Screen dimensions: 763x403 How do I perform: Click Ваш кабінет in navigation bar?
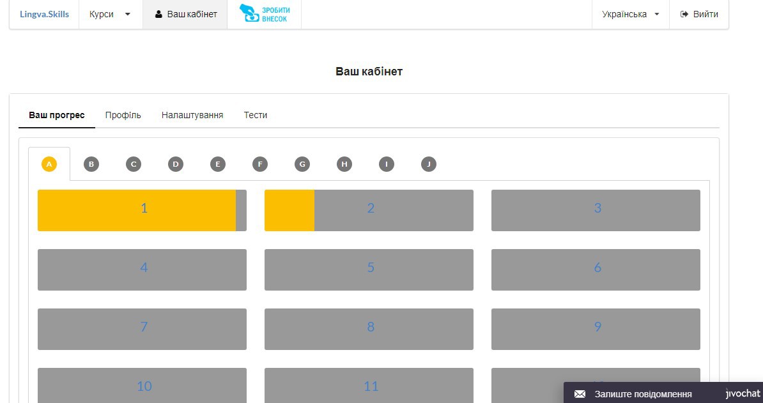(185, 14)
